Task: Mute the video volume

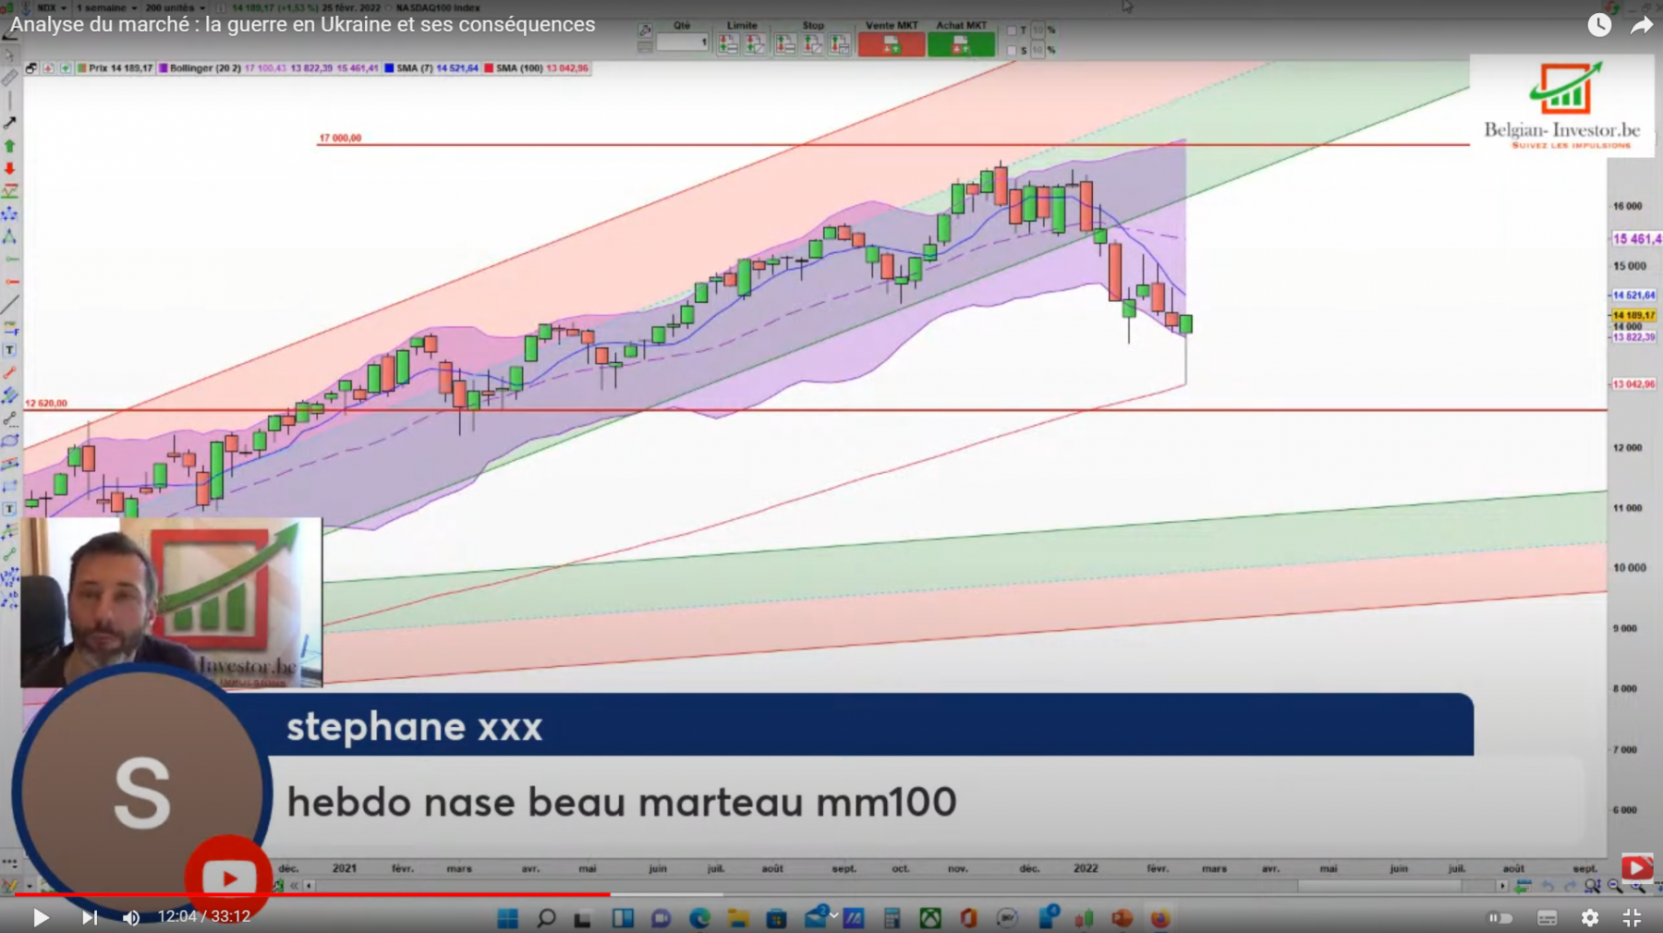Action: pyautogui.click(x=131, y=917)
